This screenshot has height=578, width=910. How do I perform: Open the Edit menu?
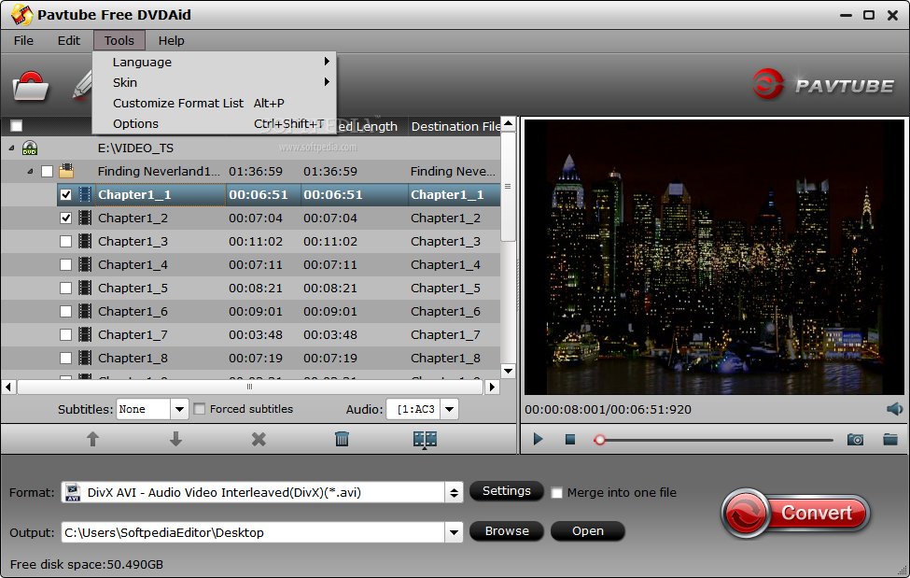tap(68, 41)
